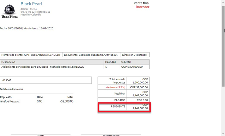This screenshot has width=225, height=136.
Task: Click the nift4545 note field
Action: [x=46, y=80]
